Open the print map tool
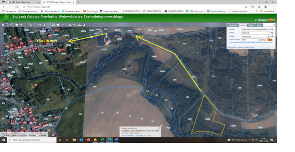295x152 pixels. 40,25
